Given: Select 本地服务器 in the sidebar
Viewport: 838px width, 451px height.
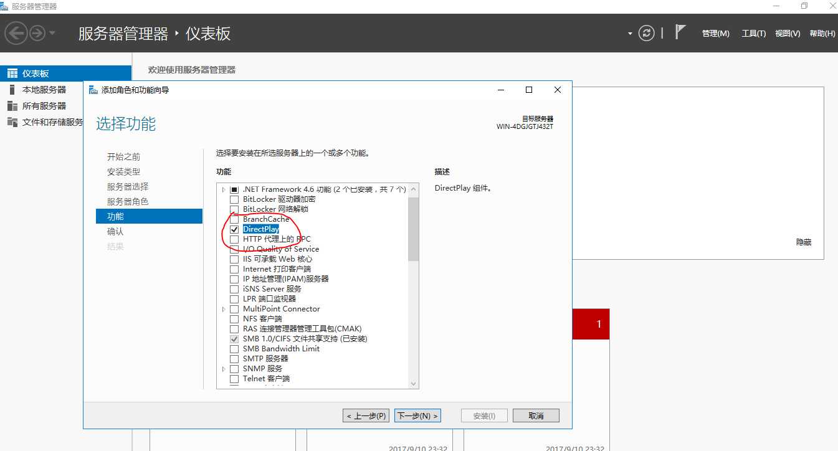Looking at the screenshot, I should point(44,90).
